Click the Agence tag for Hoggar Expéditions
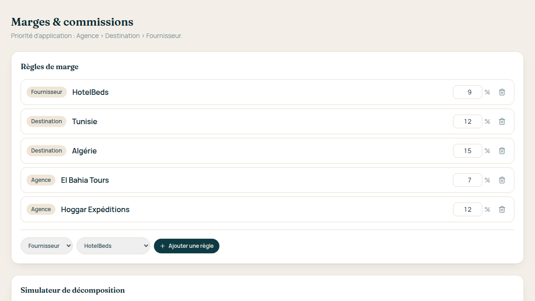This screenshot has width=535, height=301. [x=41, y=209]
